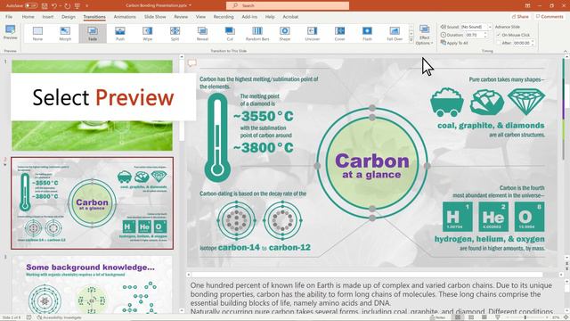This screenshot has height=321, width=570.
Task: Apply the Morph transition
Action: point(65,34)
